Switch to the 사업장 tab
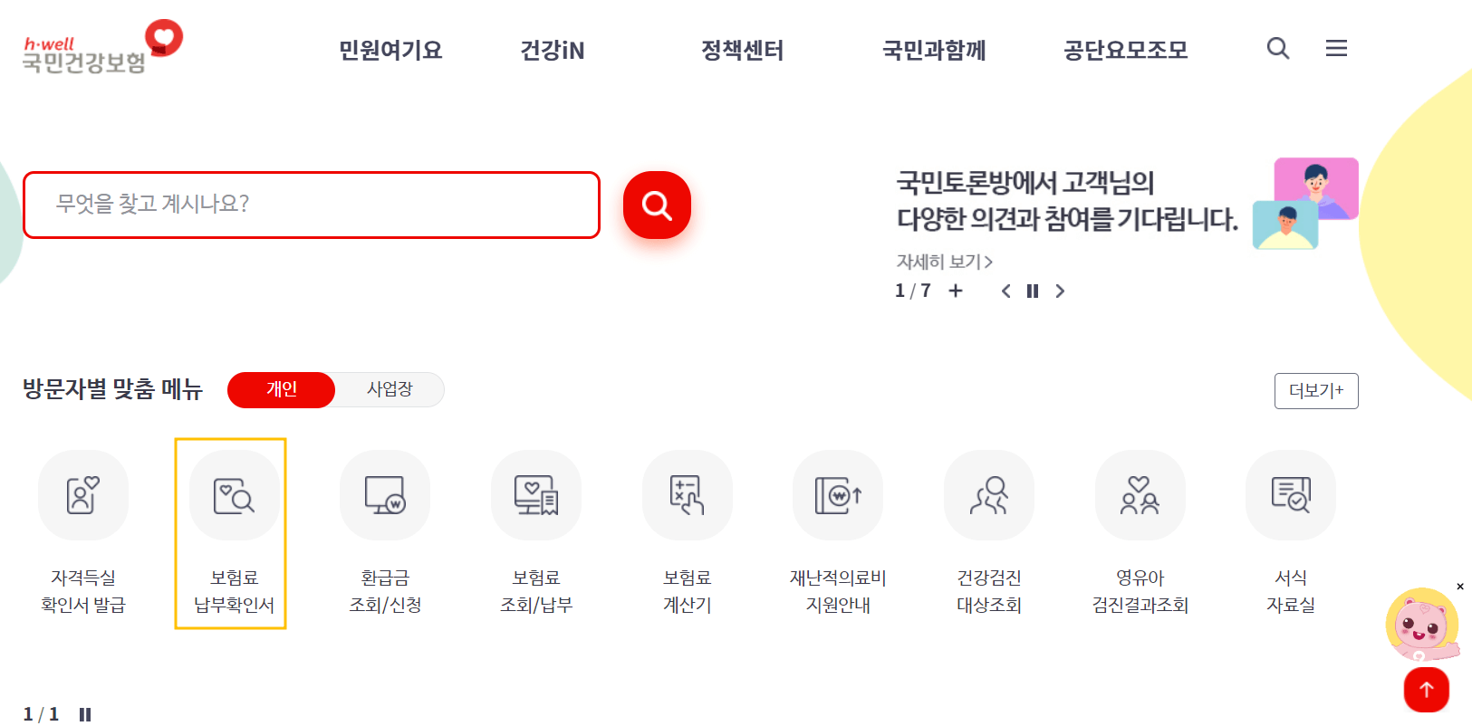The image size is (1472, 726). (x=390, y=389)
